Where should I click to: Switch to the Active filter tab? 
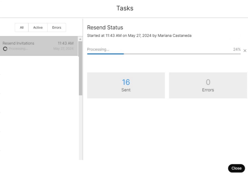click(x=38, y=28)
